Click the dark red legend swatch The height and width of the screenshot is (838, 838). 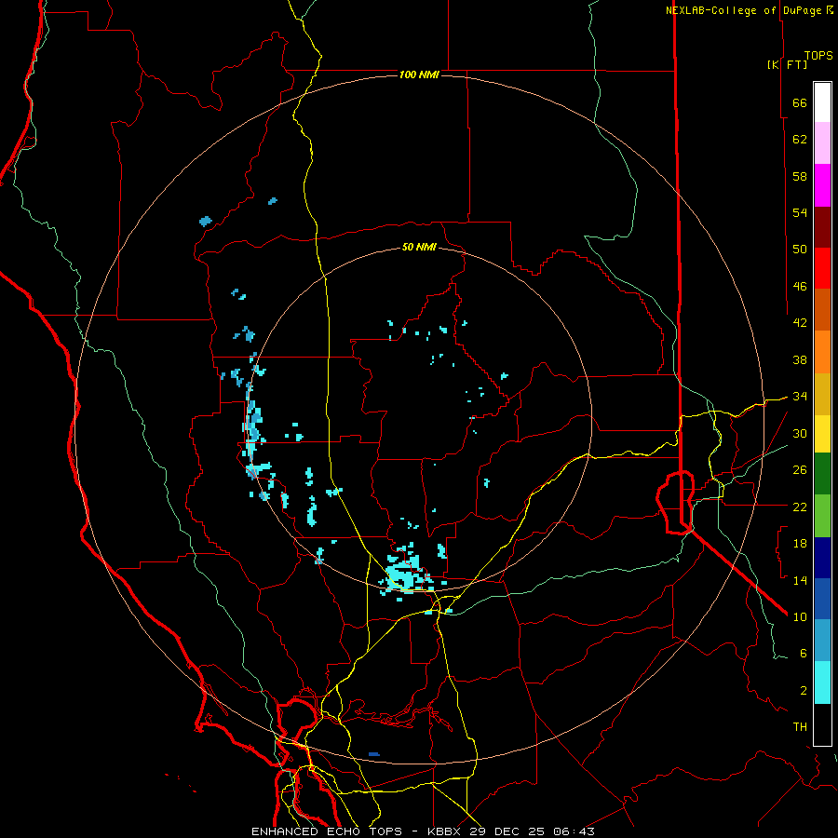click(822, 227)
